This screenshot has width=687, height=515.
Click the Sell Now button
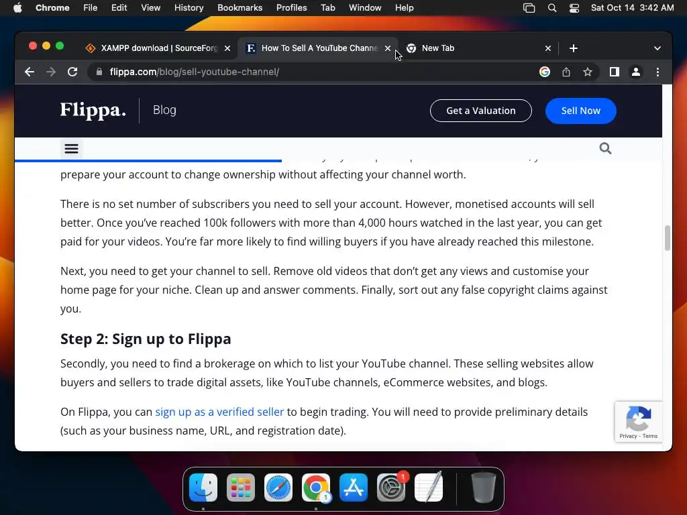pos(580,111)
